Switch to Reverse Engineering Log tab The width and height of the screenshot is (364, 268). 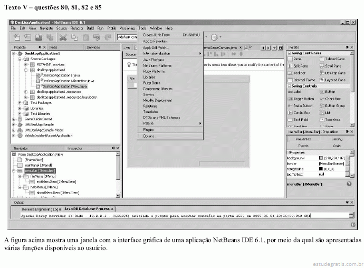(41, 209)
